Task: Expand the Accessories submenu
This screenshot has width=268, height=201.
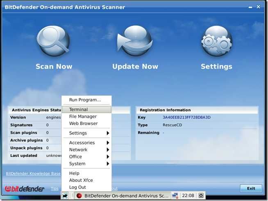Action: coord(86,143)
